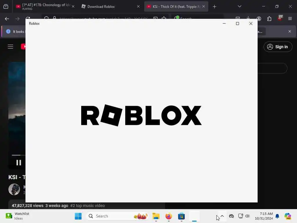The height and width of the screenshot is (223, 297).
Task: Go back to the previous page
Action: click(7, 19)
